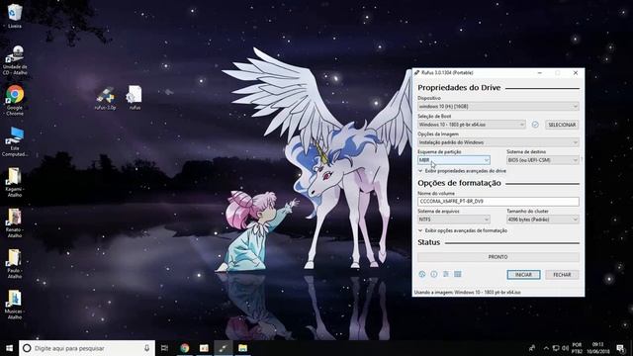Viewport: 633px width, 356px height.
Task: Click 'Usando a imagem' status bar text
Action: [468, 293]
